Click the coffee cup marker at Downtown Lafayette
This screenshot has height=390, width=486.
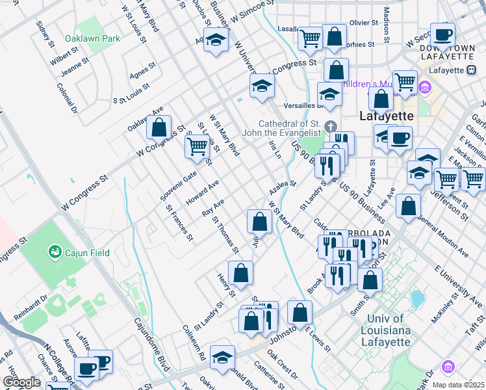click(x=442, y=35)
